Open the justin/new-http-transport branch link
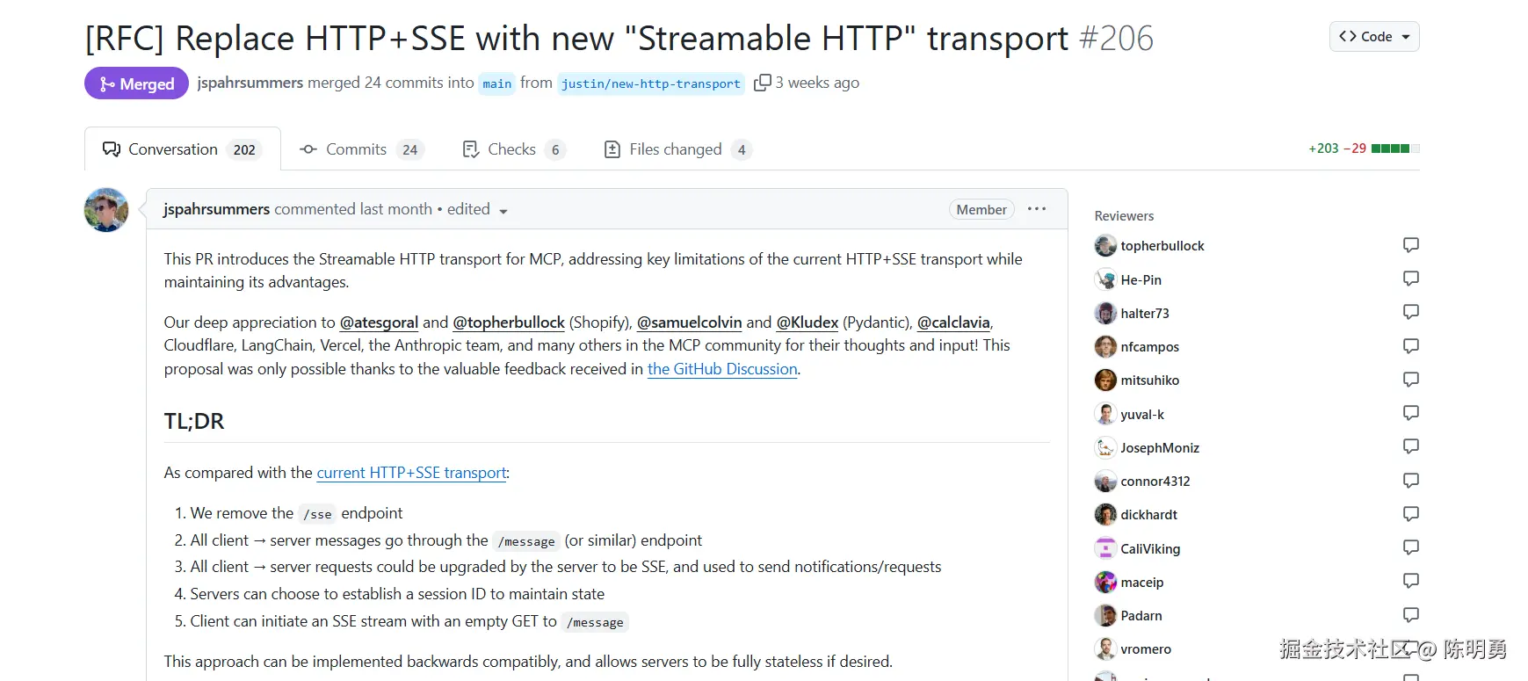This screenshot has width=1528, height=681. pyautogui.click(x=650, y=83)
